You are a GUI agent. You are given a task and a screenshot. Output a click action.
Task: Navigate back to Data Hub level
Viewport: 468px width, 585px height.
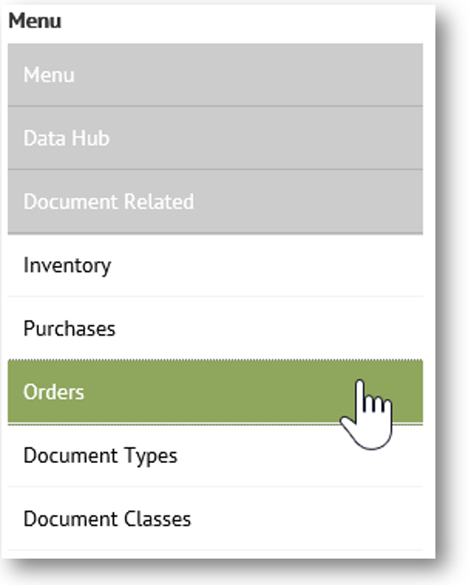(67, 138)
